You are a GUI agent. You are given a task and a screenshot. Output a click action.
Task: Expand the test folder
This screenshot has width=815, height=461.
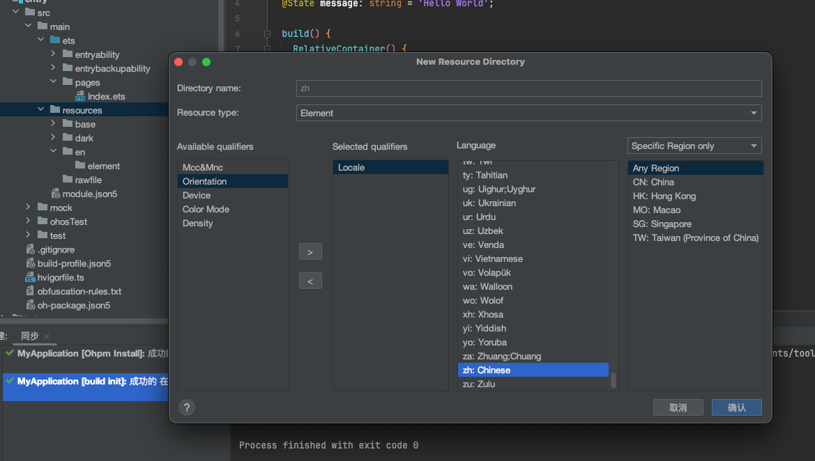(x=28, y=235)
